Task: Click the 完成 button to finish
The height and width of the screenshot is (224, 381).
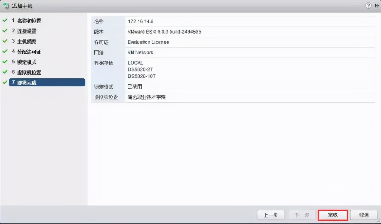Action: point(332,215)
